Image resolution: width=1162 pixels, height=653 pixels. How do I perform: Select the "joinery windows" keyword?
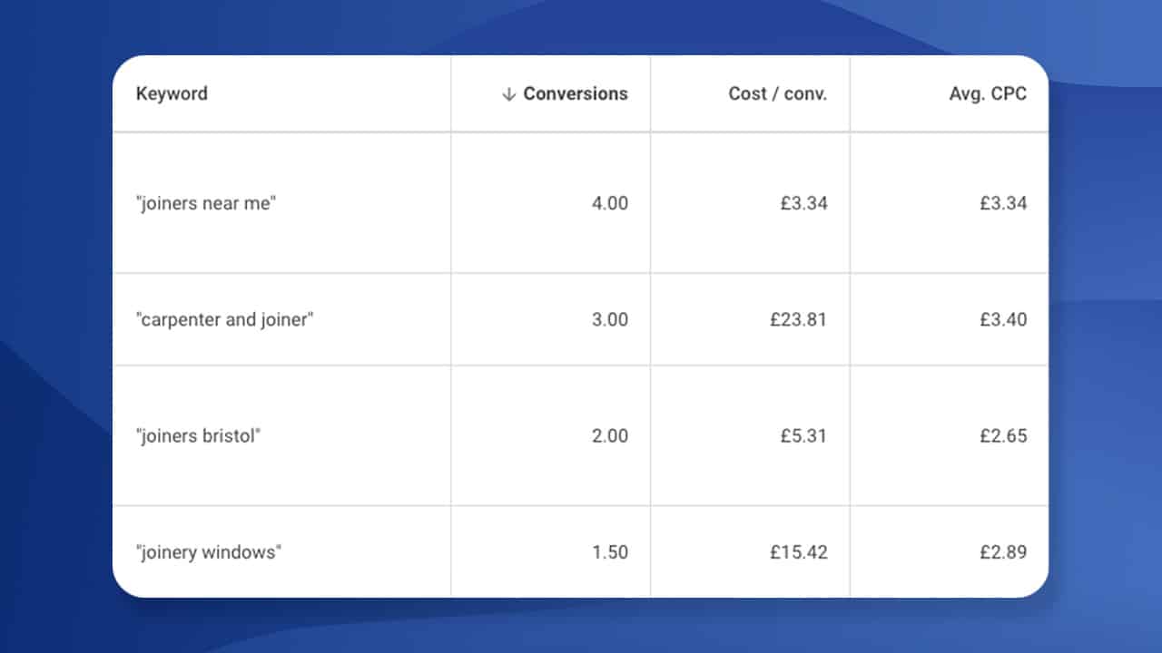click(x=209, y=552)
